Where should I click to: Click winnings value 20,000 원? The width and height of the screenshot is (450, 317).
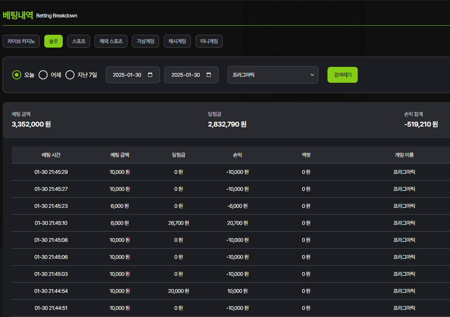pos(178,291)
